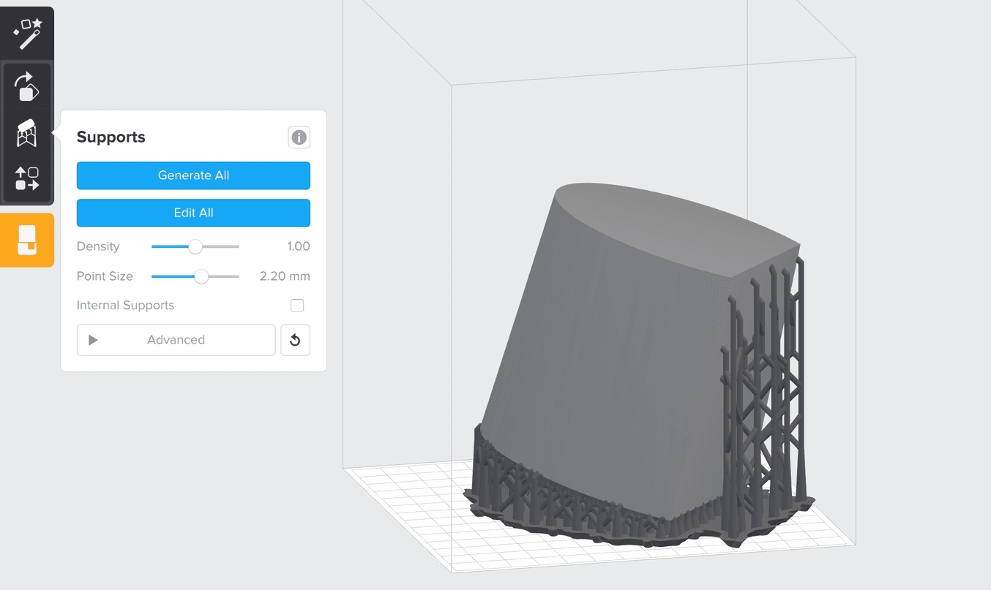Click the Edit All button
The width and height of the screenshot is (991, 590).
193,213
